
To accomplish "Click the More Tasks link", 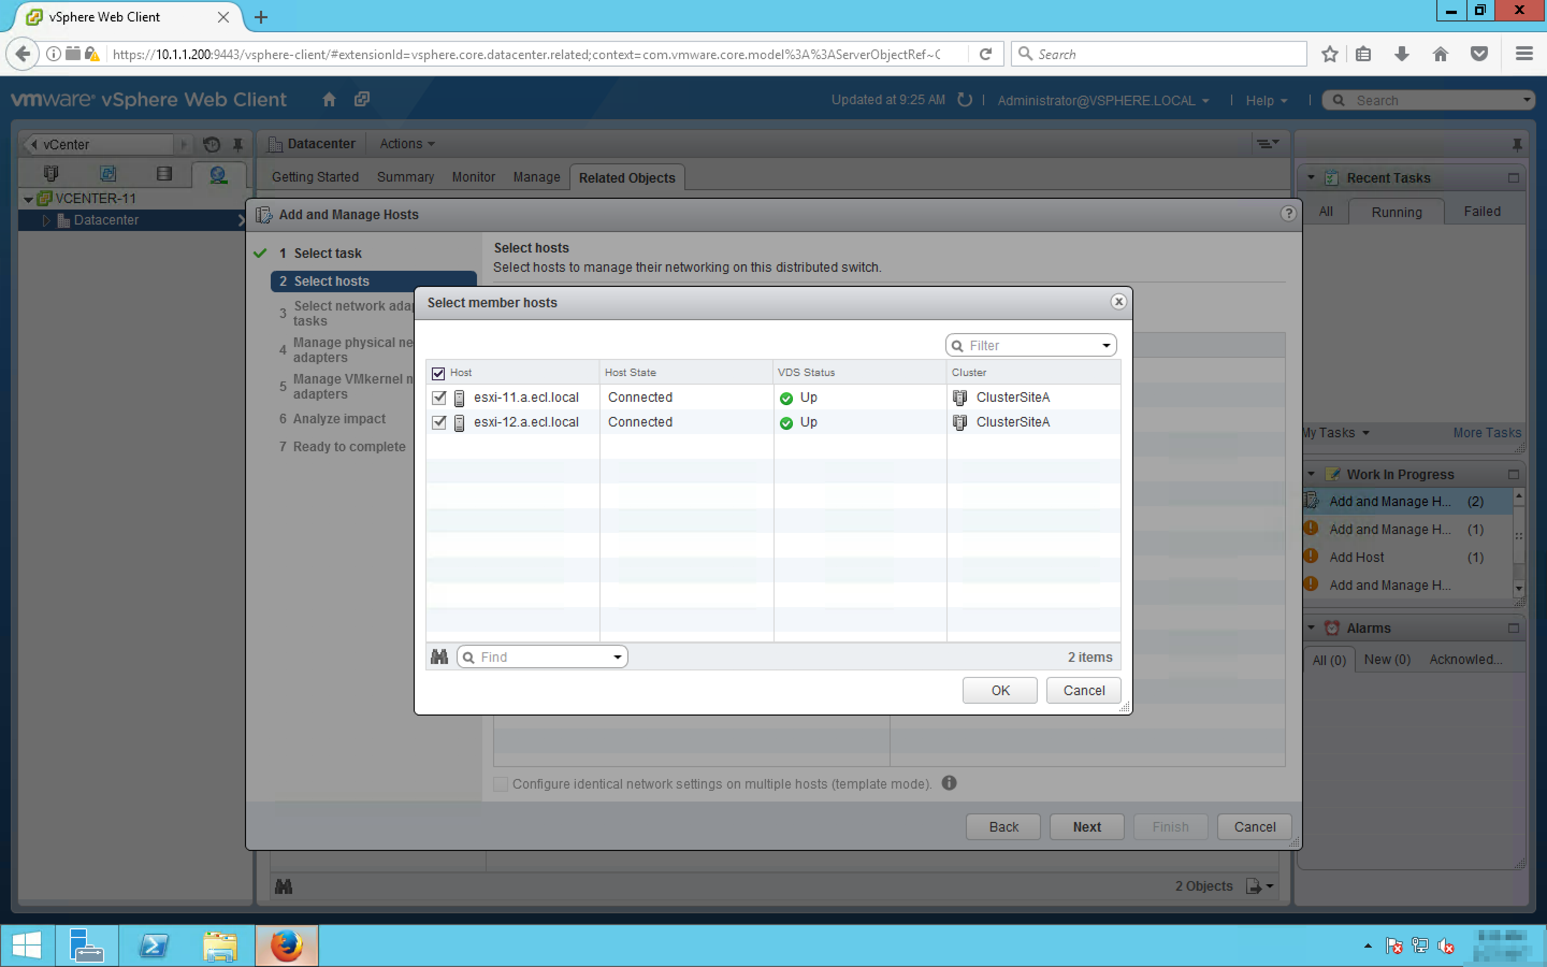I will click(x=1486, y=433).
